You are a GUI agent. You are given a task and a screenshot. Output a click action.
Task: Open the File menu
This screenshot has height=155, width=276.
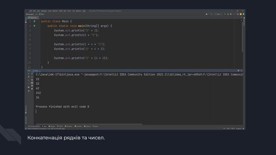tap(31, 11)
